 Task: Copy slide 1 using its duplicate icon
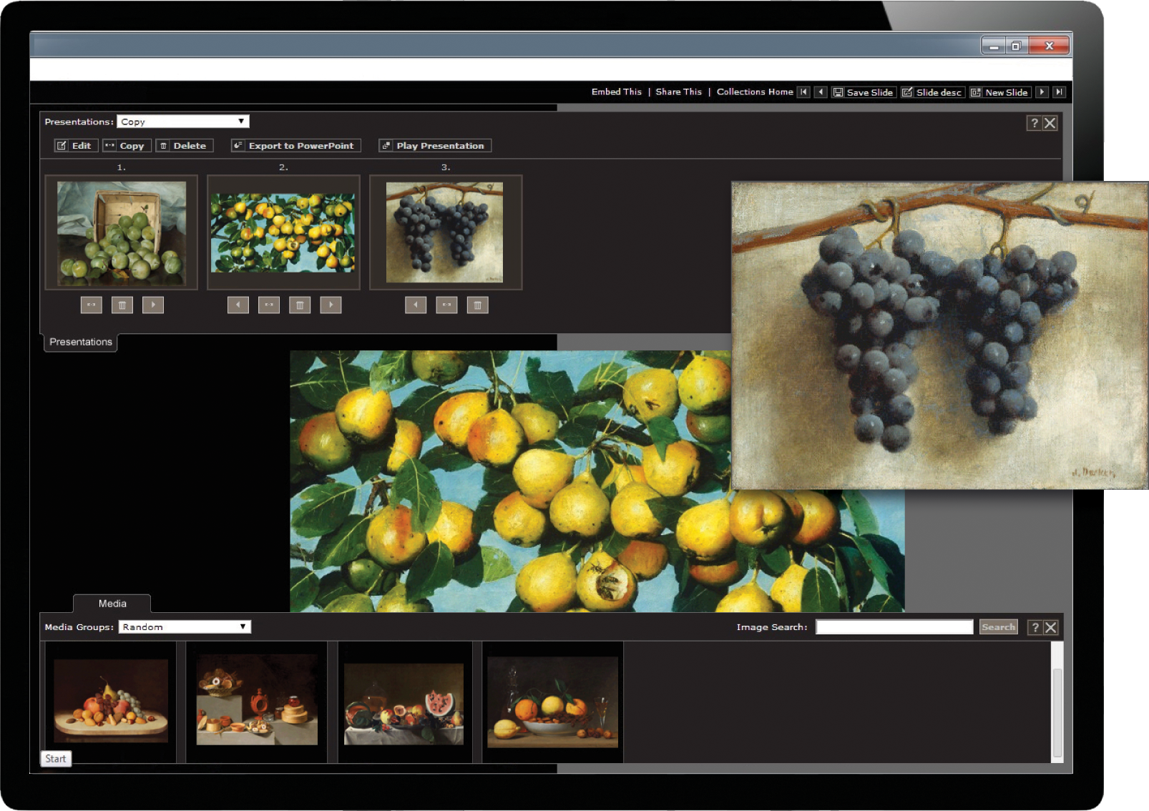coord(92,305)
